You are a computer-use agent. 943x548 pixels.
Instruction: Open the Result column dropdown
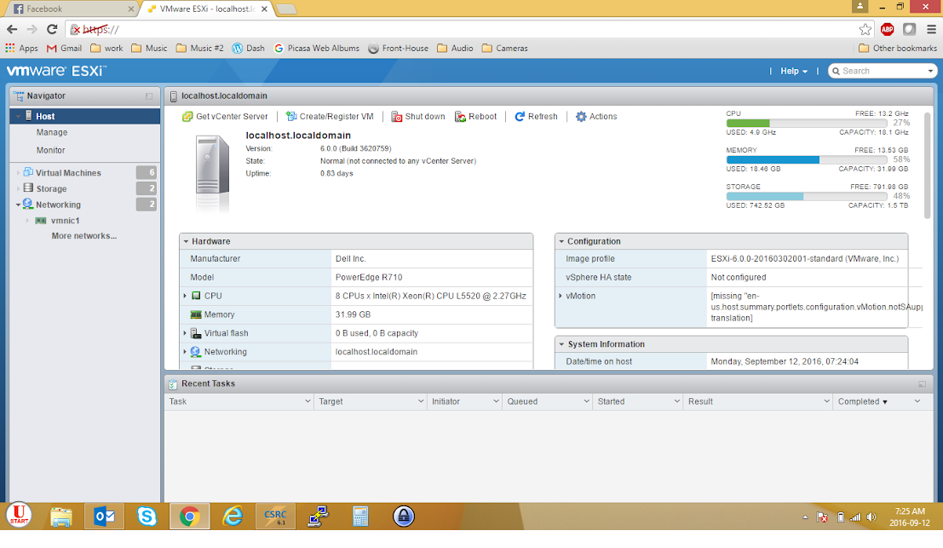[x=826, y=401]
